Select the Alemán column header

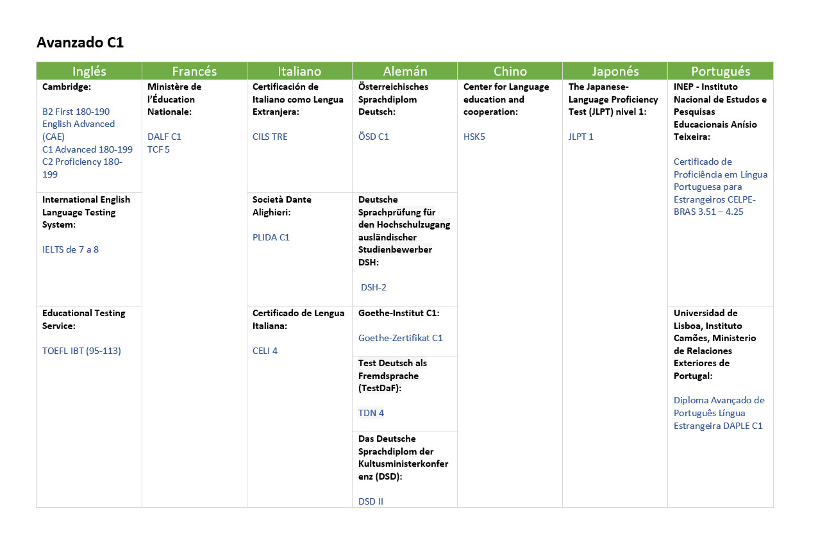405,71
